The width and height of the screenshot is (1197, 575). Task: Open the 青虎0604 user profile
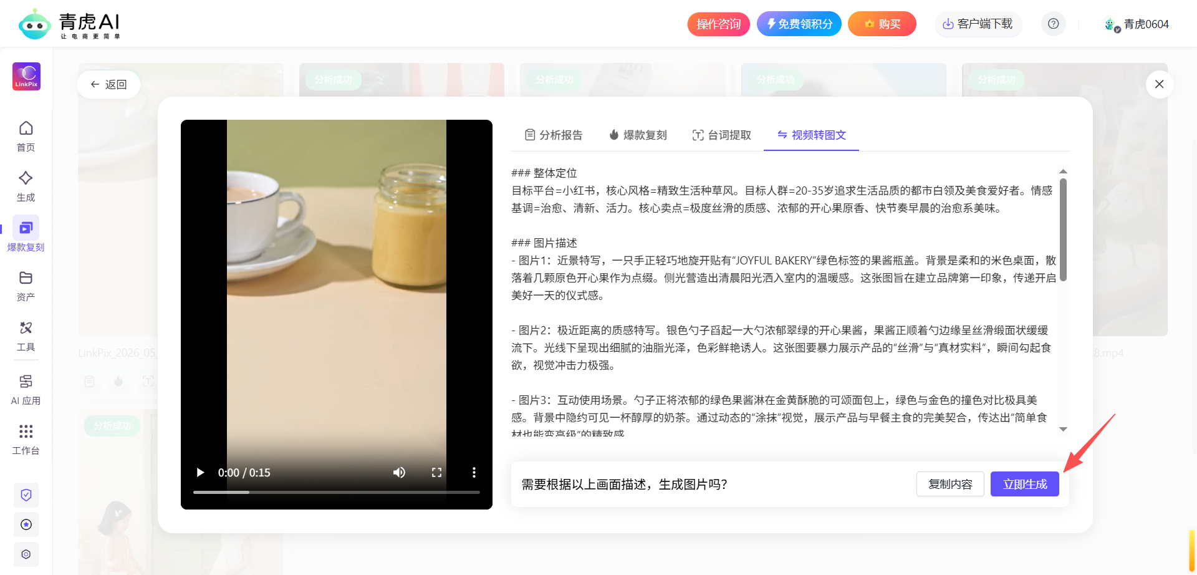point(1136,24)
